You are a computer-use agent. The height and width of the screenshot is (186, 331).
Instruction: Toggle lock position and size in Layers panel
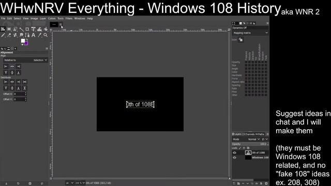244,148
